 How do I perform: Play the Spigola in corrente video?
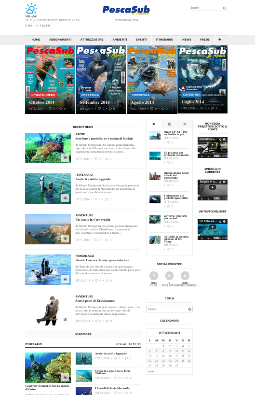(213, 187)
